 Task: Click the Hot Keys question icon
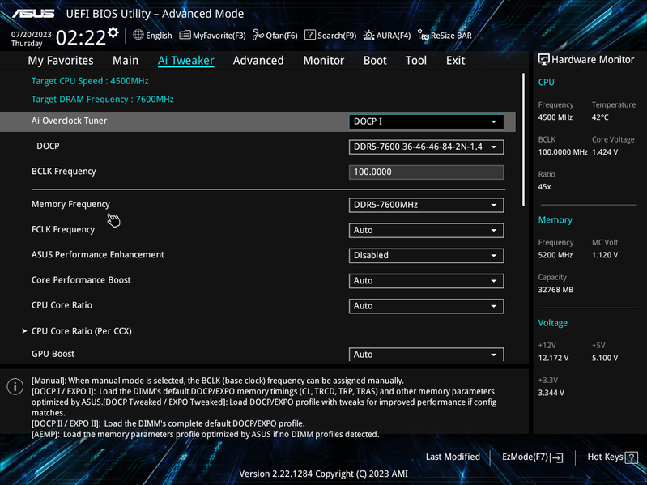click(x=632, y=457)
